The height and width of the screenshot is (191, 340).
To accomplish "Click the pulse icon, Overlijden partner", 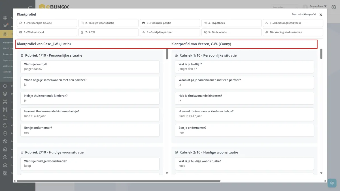I will click(x=144, y=32).
